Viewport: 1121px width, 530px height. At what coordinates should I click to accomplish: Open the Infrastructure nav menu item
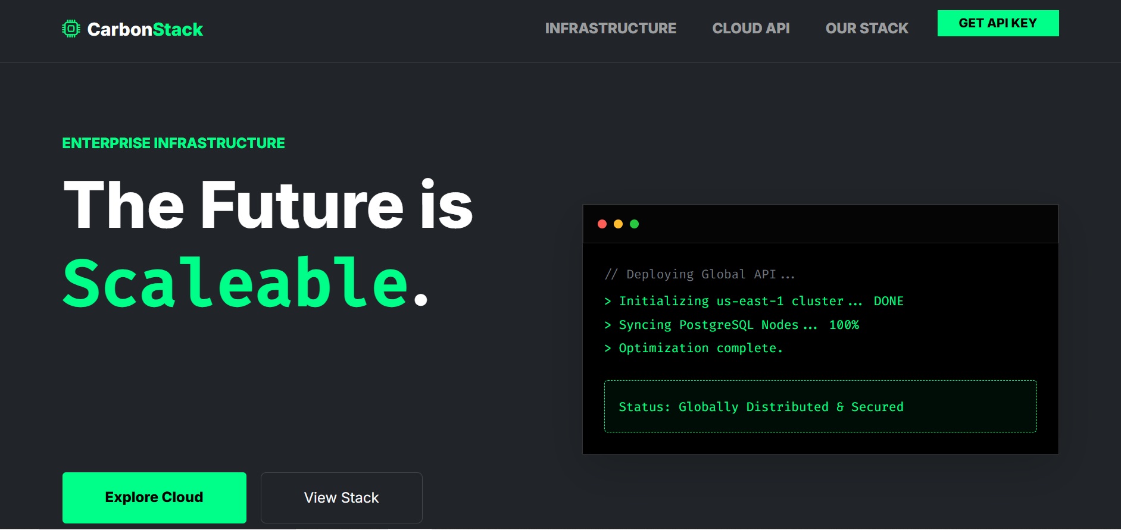(610, 29)
